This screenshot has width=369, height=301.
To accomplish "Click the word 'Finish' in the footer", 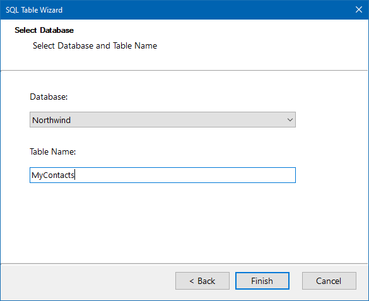I will click(262, 281).
